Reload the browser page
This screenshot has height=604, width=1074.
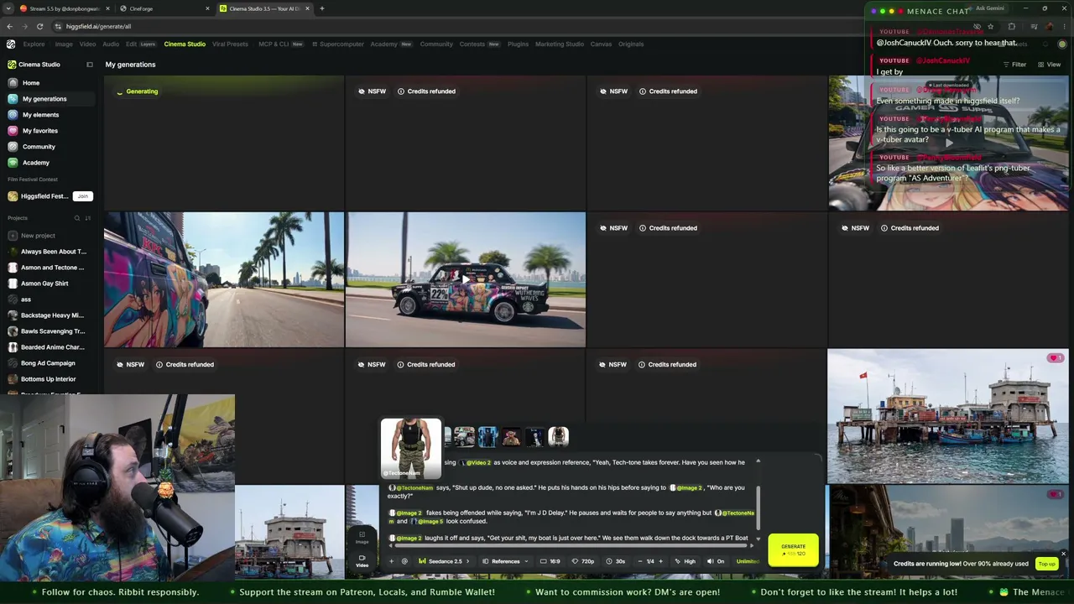pos(39,26)
